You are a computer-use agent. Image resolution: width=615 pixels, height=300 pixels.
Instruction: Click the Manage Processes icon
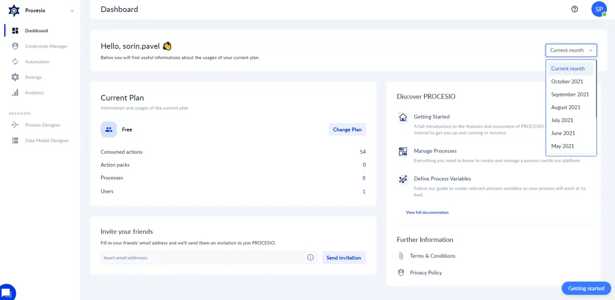pos(403,151)
